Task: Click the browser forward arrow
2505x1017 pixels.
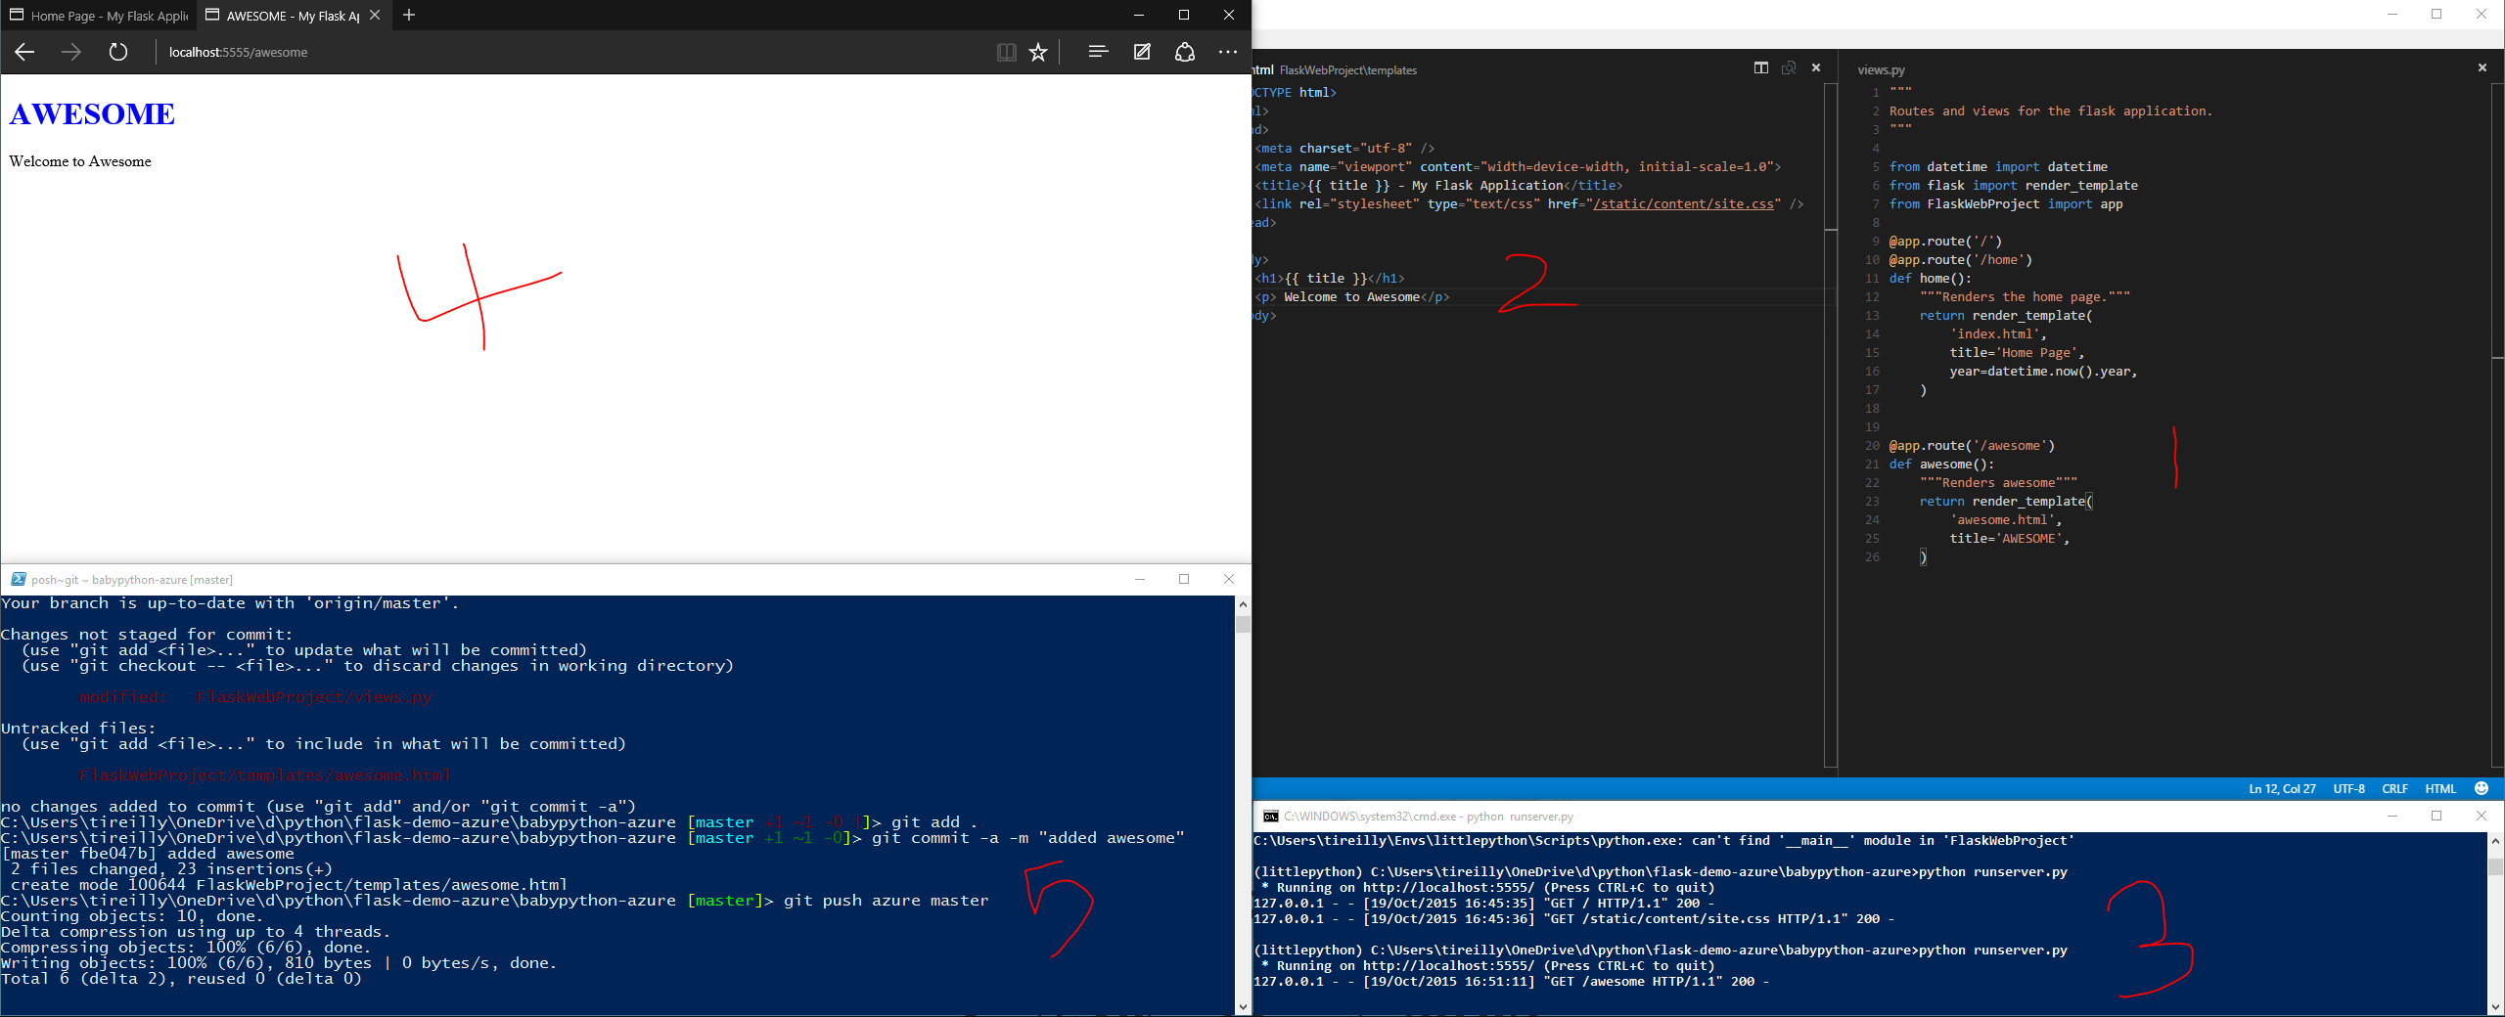Action: click(x=71, y=52)
